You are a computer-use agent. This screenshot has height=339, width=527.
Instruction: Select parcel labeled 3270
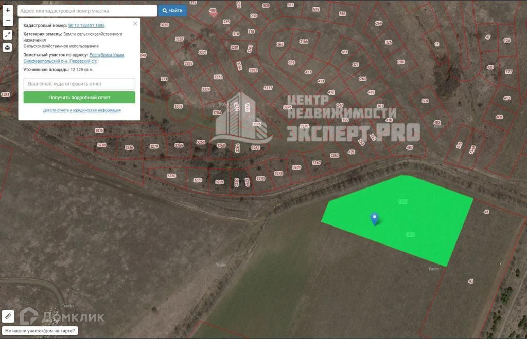260,179
